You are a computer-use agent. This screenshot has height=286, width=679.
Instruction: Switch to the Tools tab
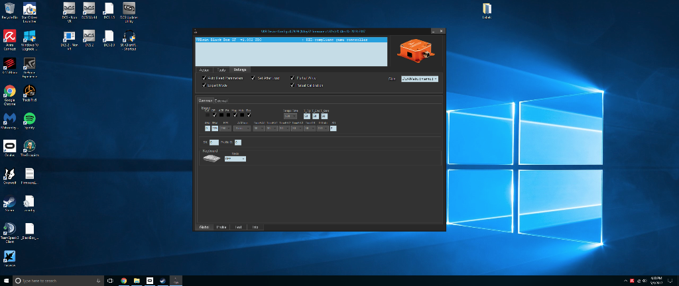coord(221,70)
